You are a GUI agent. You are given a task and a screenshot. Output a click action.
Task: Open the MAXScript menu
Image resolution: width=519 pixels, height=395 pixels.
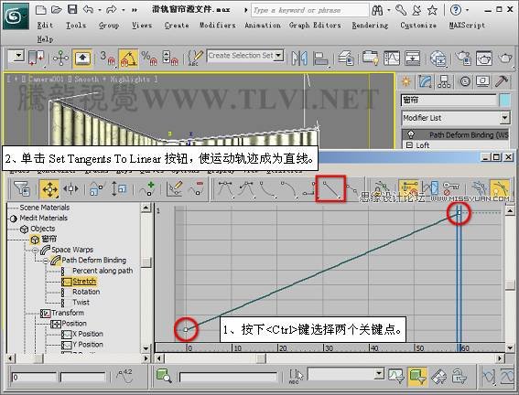point(467,25)
